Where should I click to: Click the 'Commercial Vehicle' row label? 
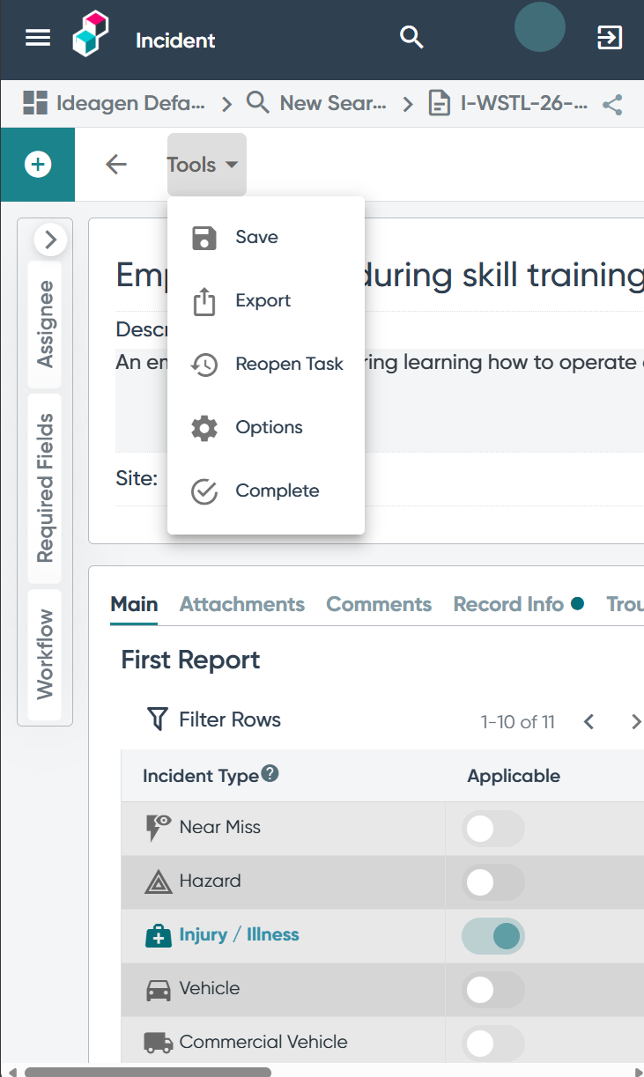coord(263,1042)
